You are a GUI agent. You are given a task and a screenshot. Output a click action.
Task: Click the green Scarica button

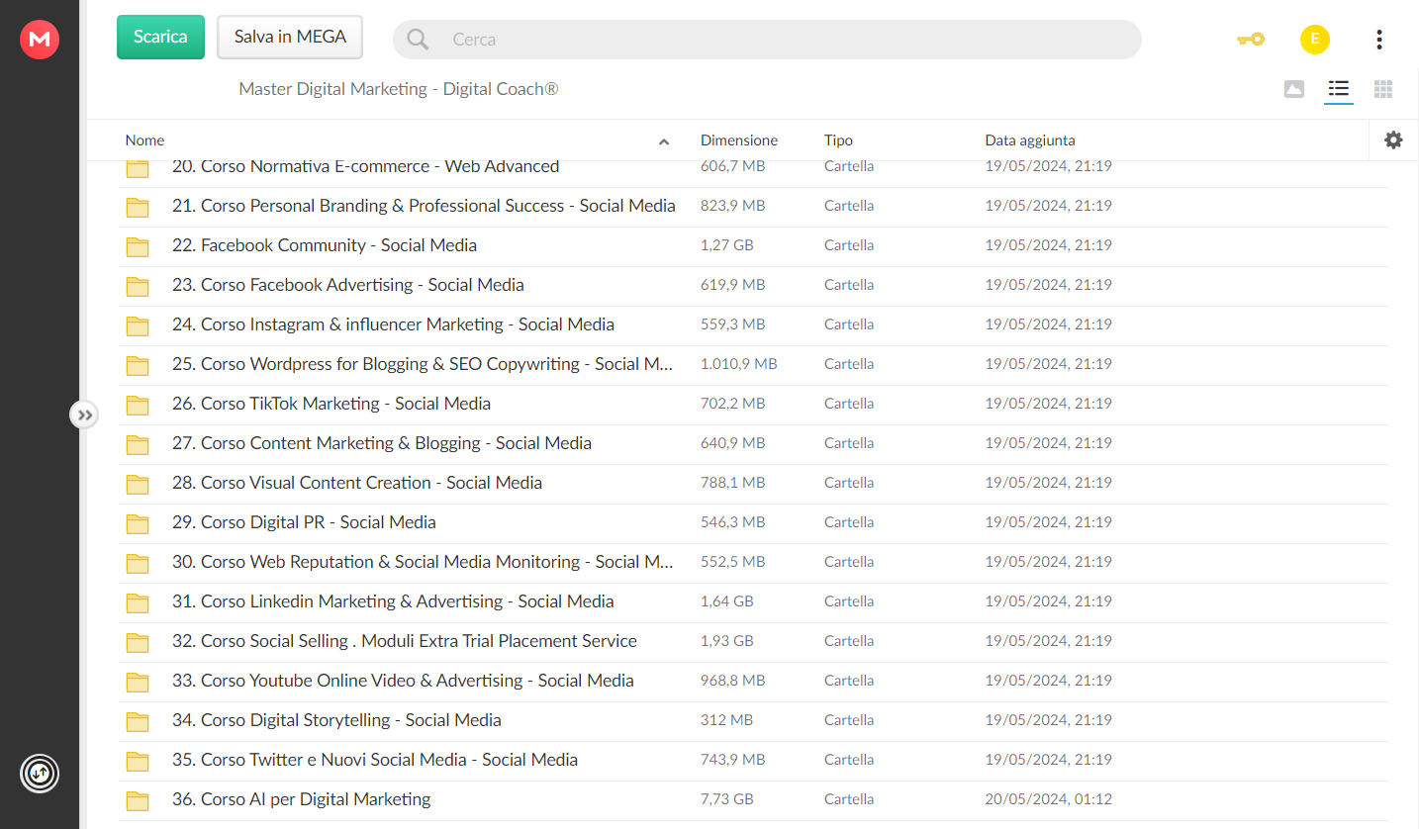160,38
